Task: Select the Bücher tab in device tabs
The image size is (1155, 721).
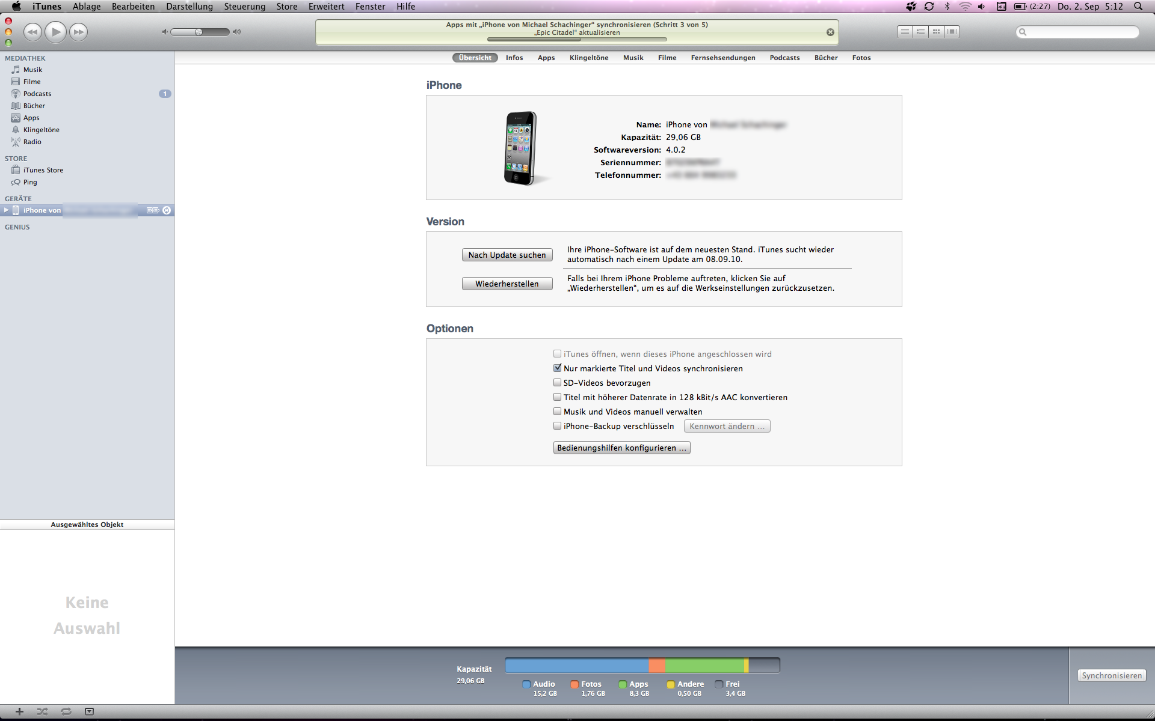Action: click(826, 58)
